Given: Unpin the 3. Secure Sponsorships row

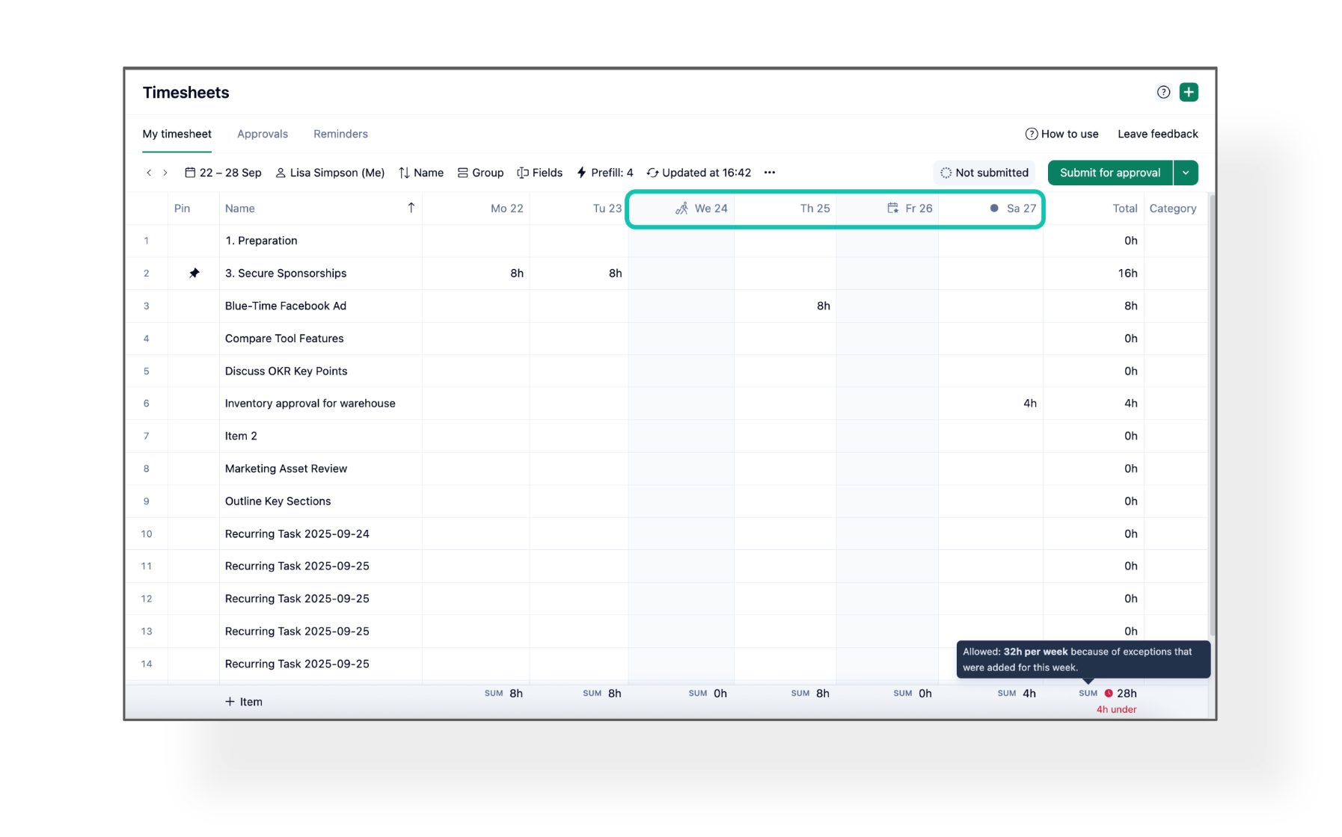Looking at the screenshot, I should [194, 273].
